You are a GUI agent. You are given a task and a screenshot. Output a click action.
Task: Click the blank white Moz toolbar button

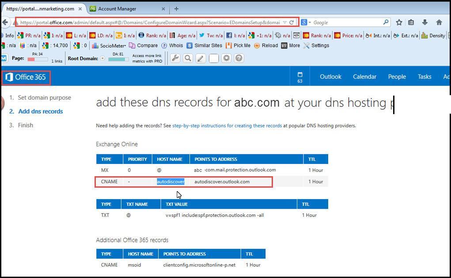(214, 58)
